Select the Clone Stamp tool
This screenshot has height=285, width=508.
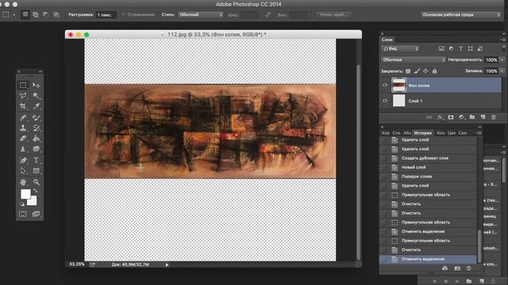23,128
